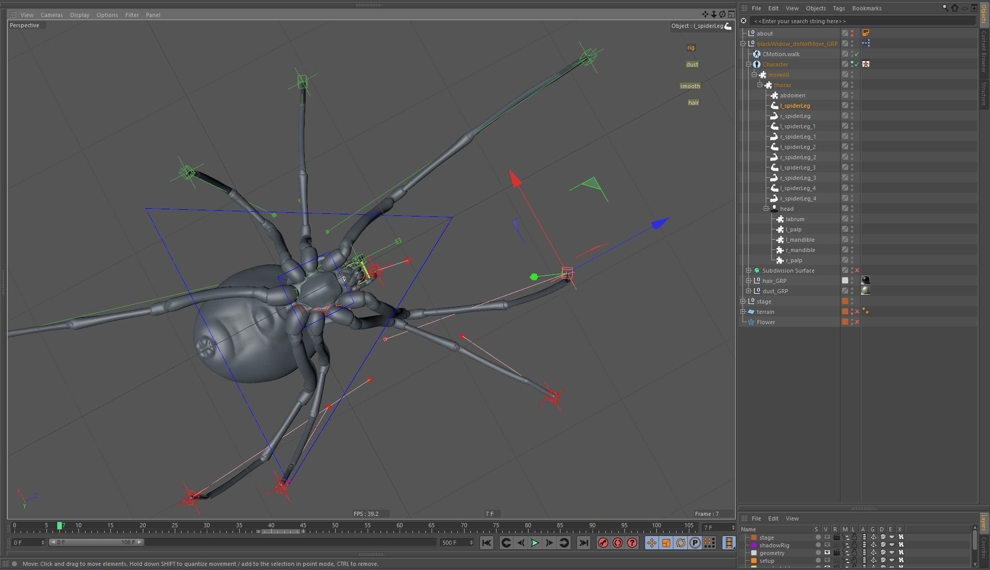Open the Object Manager Tags menu
Viewport: 990px width, 570px height.
tap(839, 8)
